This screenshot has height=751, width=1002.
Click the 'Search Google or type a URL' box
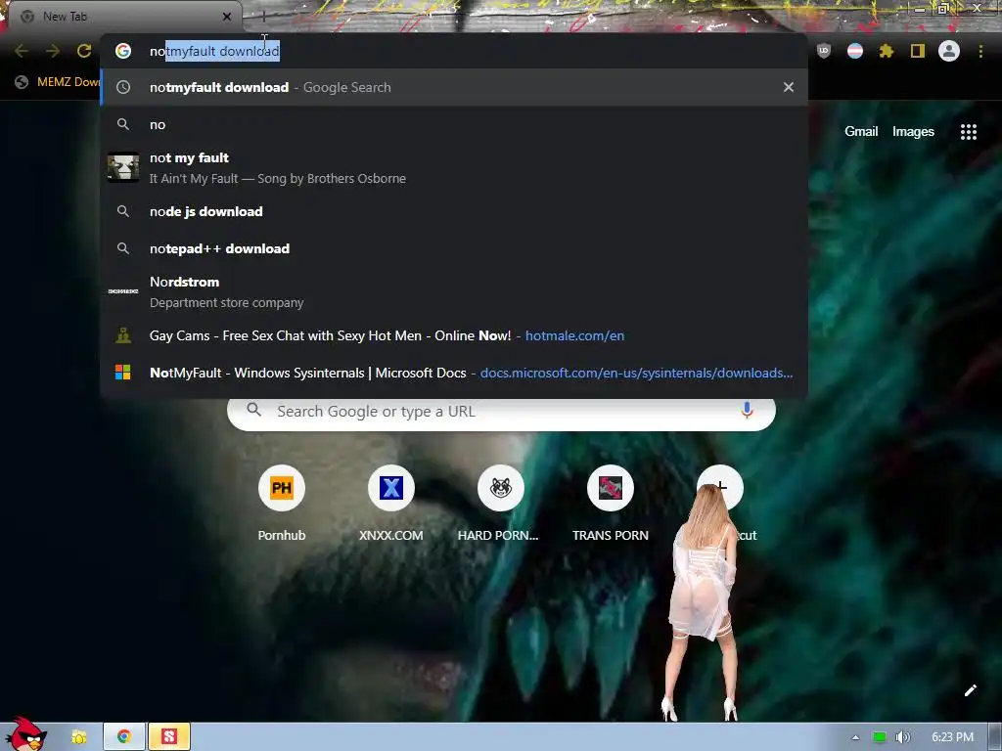pyautogui.click(x=501, y=412)
